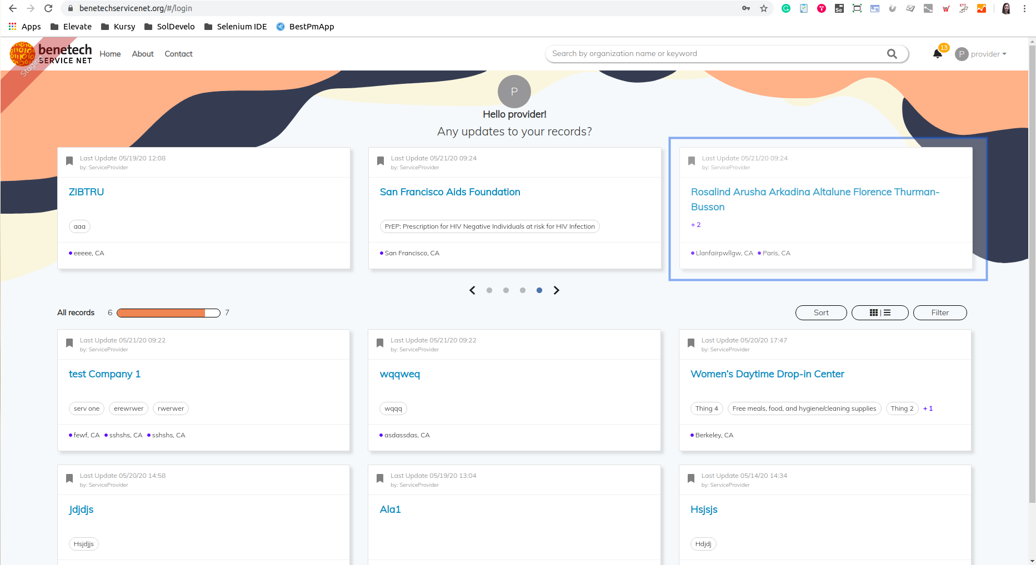Open notifications via the bell icon
This screenshot has width=1036, height=565.
pyautogui.click(x=937, y=53)
